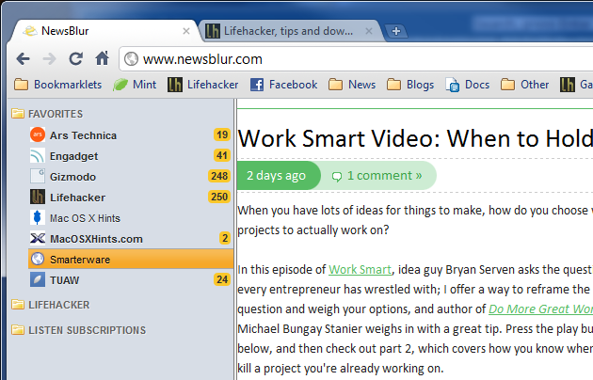Close the NewsBlur tab
This screenshot has width=593, height=380.
pos(185,31)
